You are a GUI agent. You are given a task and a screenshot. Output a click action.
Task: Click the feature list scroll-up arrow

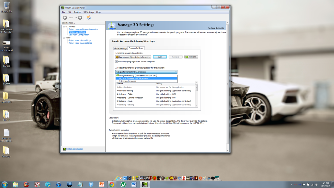pyautogui.click(x=196, y=83)
